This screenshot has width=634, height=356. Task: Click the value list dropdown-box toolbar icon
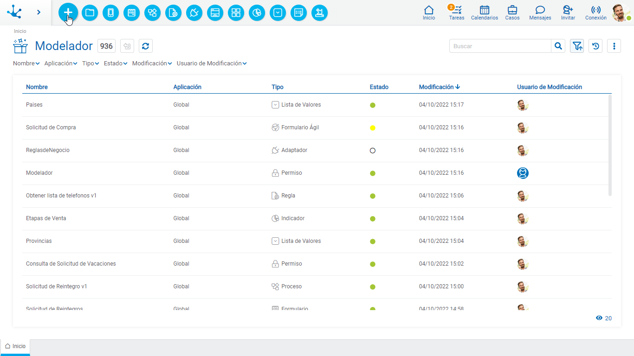(278, 13)
